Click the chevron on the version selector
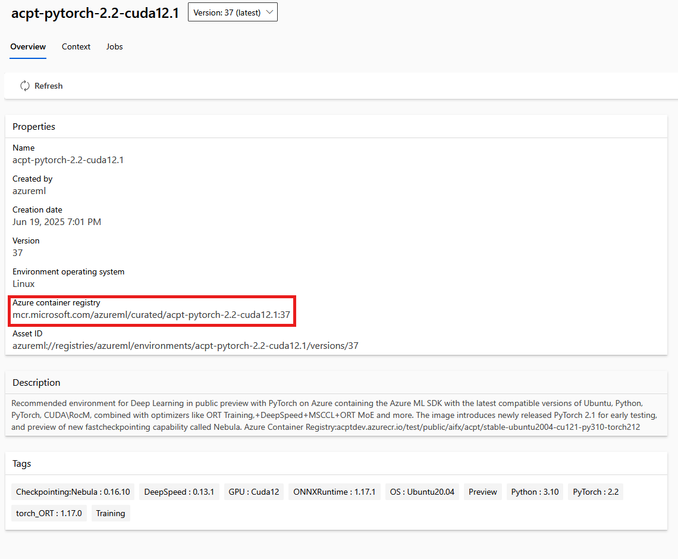 (x=269, y=11)
